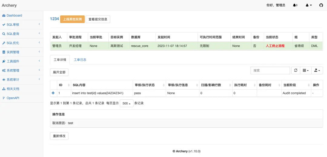This screenshot has width=327, height=157.
Task: Click the 工具插件 plug icon
Action: [x=4, y=62]
